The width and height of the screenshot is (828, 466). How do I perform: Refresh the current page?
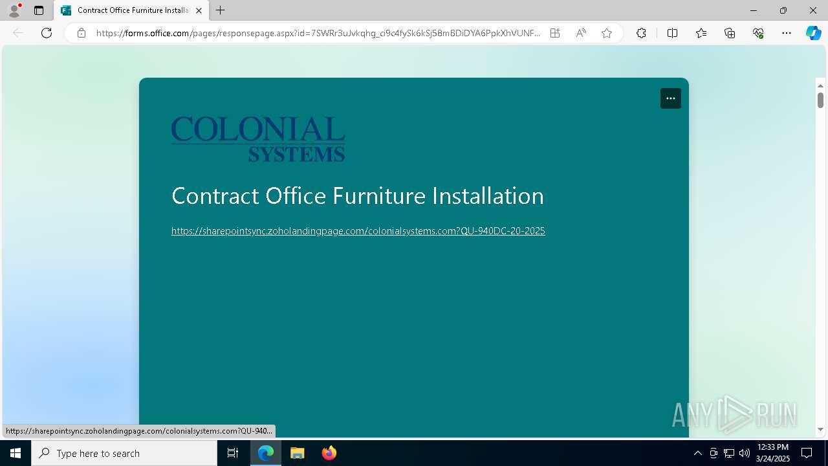tap(47, 33)
